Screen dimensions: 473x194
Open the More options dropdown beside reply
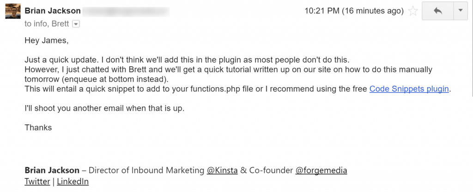click(460, 11)
